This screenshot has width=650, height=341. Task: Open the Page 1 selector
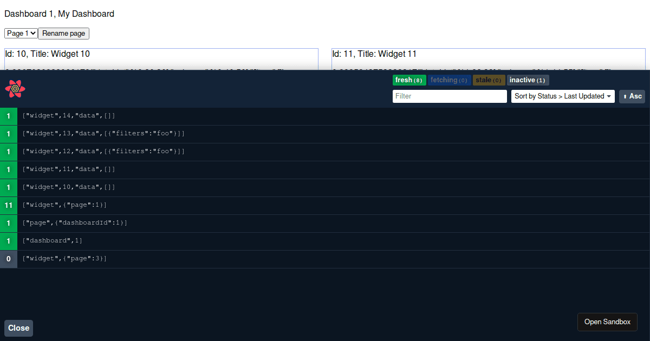pyautogui.click(x=21, y=33)
